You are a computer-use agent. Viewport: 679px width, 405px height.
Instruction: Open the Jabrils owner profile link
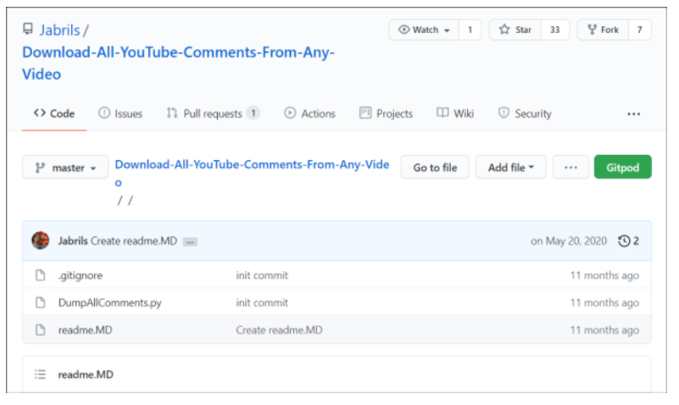(x=59, y=31)
